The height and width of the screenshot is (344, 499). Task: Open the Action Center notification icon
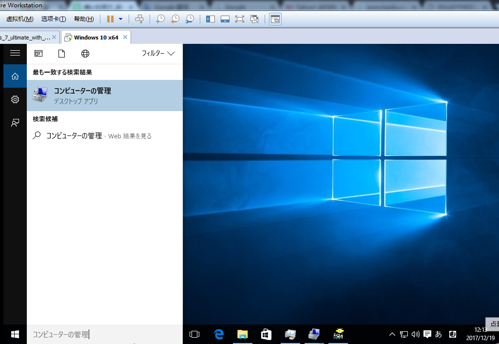click(x=427, y=334)
